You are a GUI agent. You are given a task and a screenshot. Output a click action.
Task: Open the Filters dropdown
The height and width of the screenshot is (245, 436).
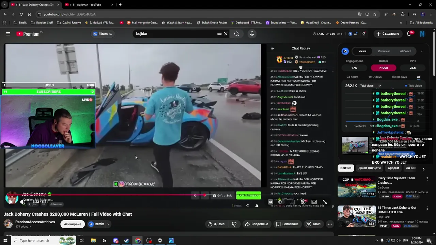click(103, 34)
